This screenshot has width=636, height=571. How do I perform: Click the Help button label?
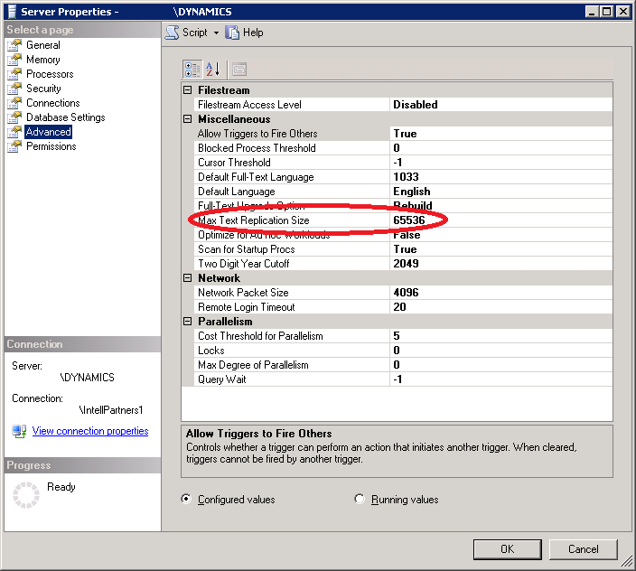click(x=253, y=33)
